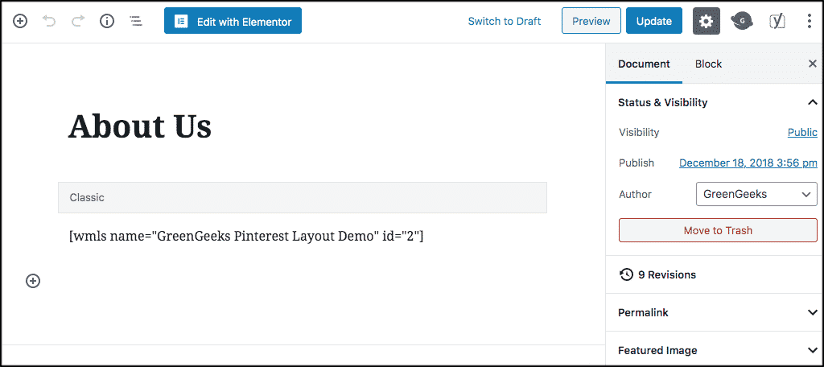Viewport: 824px width, 367px height.
Task: Open the block navigation list icon
Action: [x=136, y=21]
